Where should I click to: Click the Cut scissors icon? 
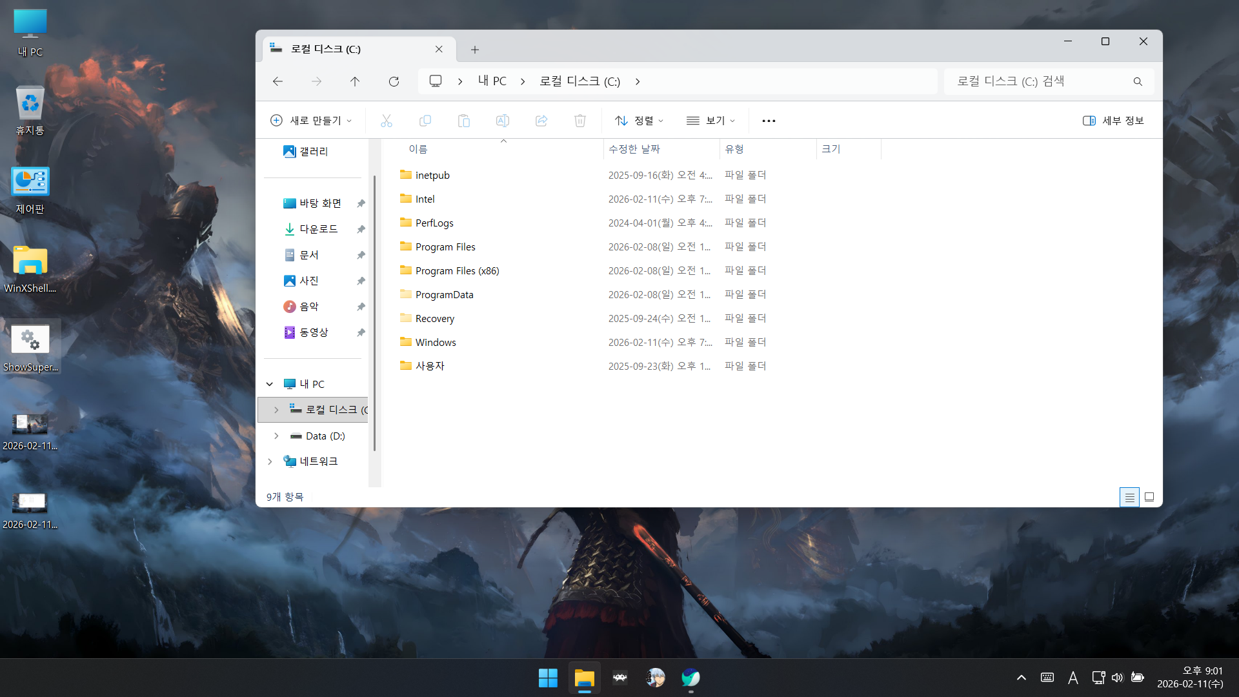[387, 121]
